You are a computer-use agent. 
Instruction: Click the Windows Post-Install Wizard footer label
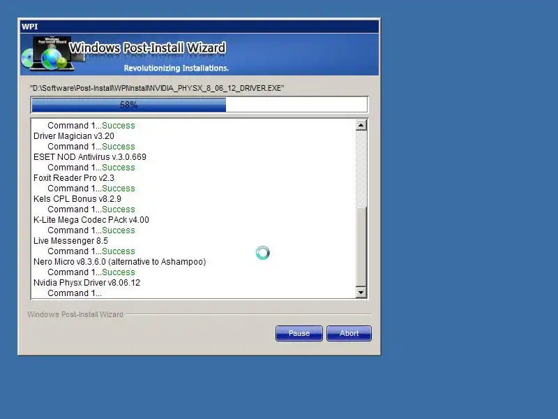(75, 314)
